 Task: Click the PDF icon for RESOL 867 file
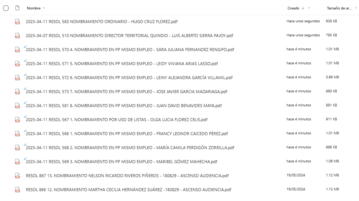point(17,176)
